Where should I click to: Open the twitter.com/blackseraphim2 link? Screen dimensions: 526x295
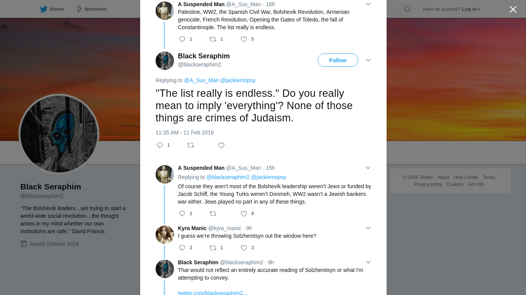pyautogui.click(x=213, y=292)
